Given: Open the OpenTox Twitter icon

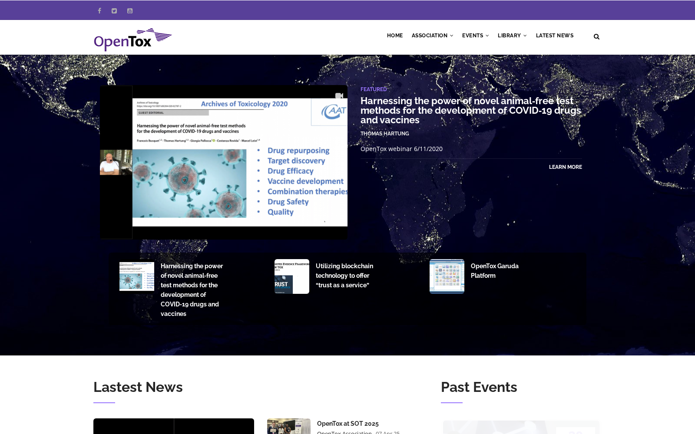Looking at the screenshot, I should (x=114, y=11).
